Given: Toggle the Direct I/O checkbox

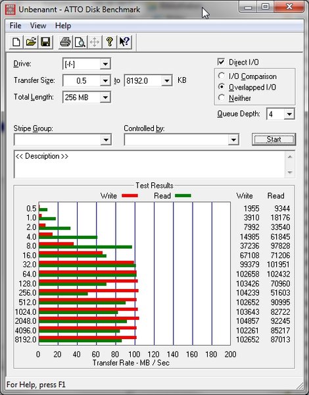Looking at the screenshot, I should pyautogui.click(x=221, y=62).
